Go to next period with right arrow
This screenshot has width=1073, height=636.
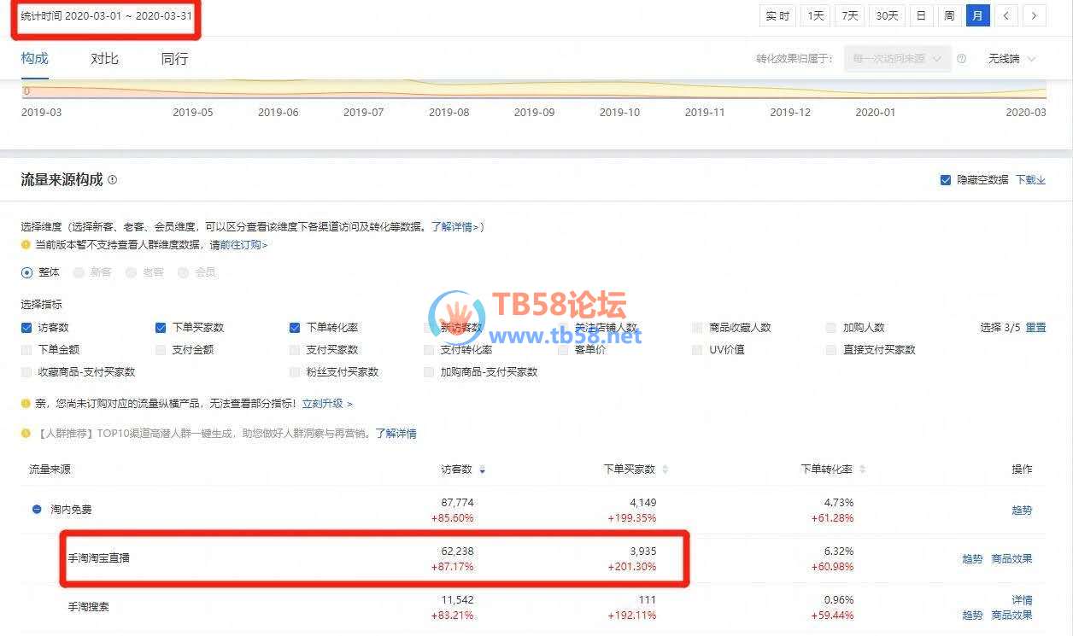1035,15
